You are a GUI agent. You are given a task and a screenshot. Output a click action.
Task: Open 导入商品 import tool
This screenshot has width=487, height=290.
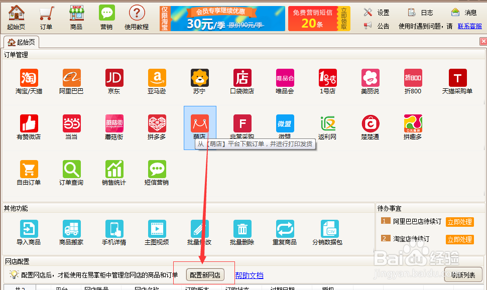tap(29, 233)
